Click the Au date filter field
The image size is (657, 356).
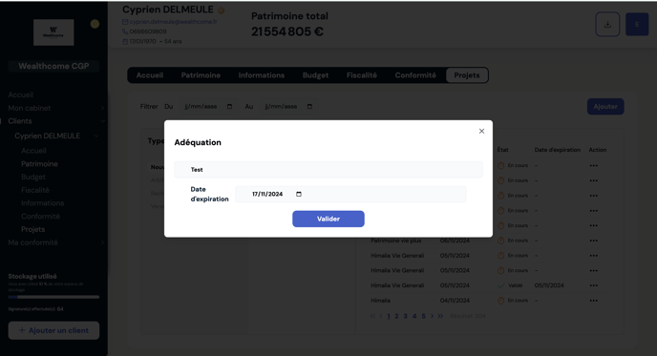click(x=288, y=106)
